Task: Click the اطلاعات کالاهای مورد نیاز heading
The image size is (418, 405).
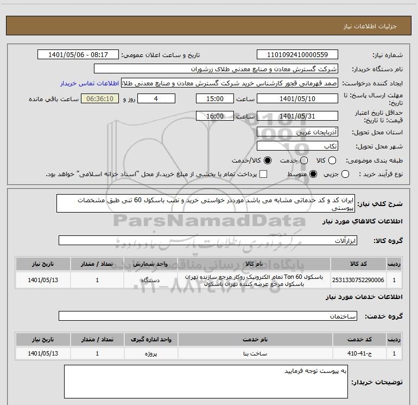Action: [363, 221]
